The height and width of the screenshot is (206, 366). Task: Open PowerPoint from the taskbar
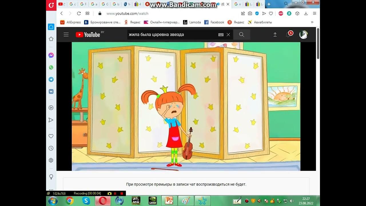(169, 201)
